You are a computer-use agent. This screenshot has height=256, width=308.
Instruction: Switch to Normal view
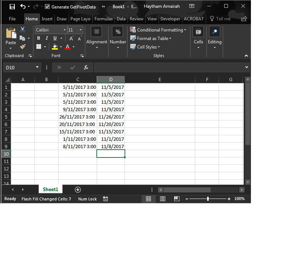149,199
